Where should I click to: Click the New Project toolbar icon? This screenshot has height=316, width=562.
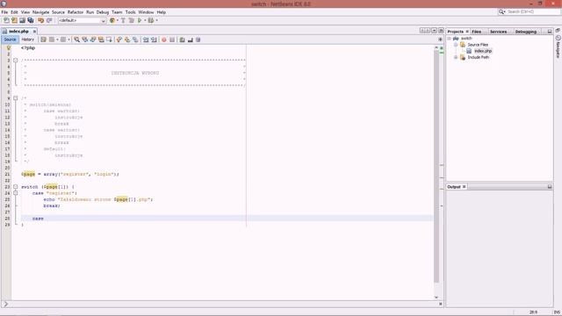click(x=14, y=20)
